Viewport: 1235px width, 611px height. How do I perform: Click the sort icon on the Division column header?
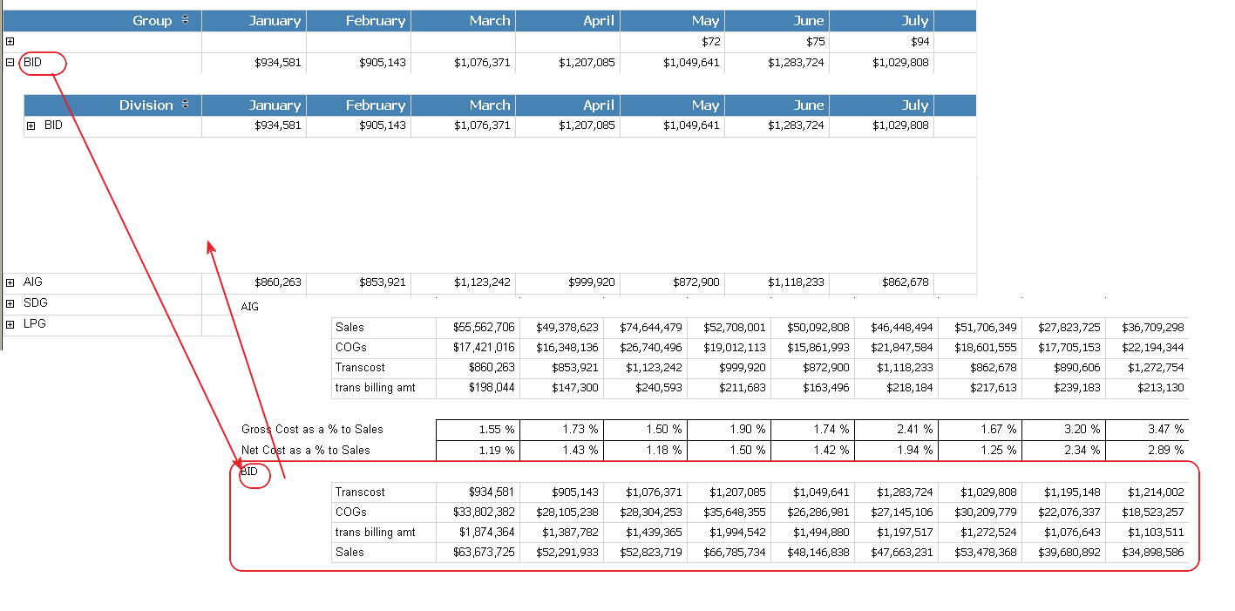[x=183, y=105]
